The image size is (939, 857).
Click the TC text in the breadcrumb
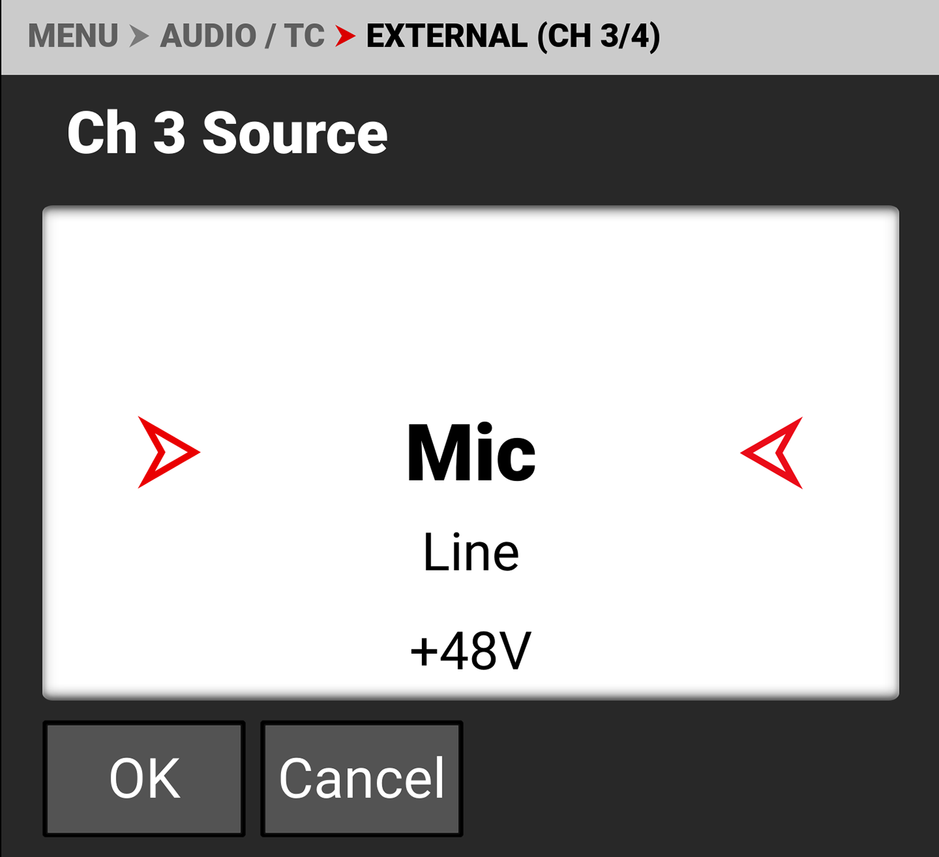(x=304, y=36)
